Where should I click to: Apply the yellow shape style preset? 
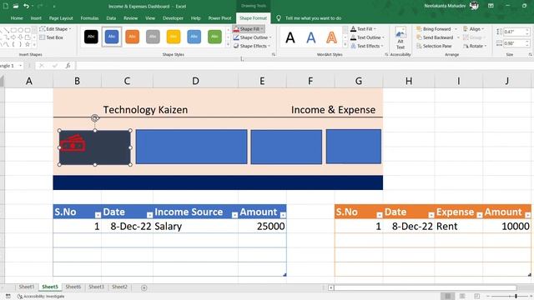(174, 37)
